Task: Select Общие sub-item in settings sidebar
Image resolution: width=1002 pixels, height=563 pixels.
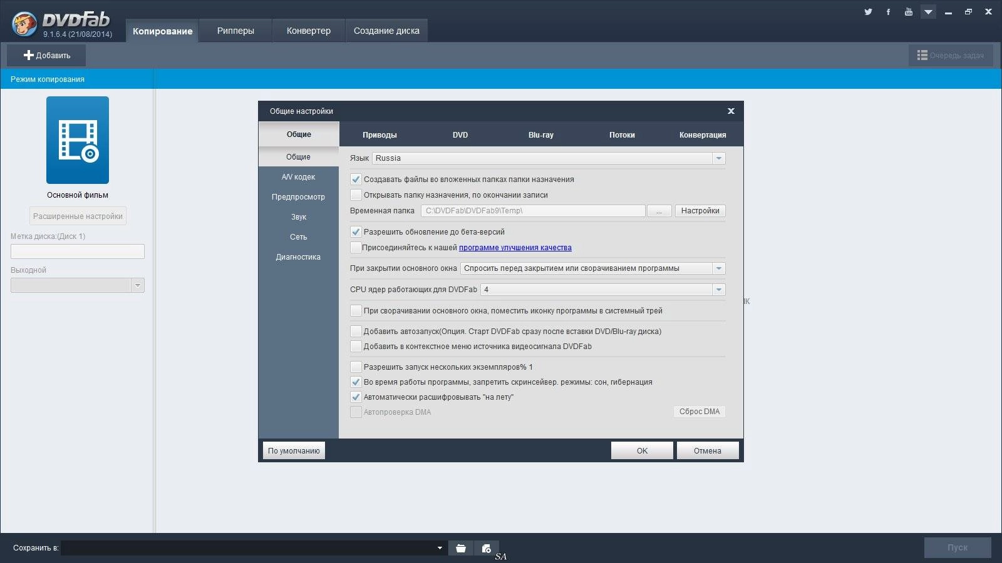Action: pyautogui.click(x=298, y=157)
